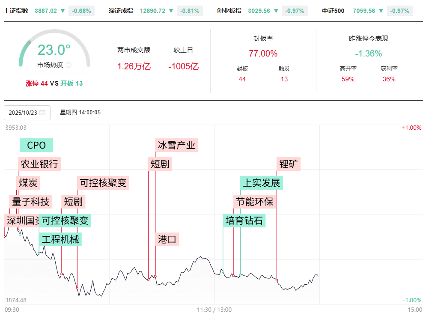This screenshot has width=429, height=319.
Task: Open the 创业板指 index label
Action: pos(229,11)
